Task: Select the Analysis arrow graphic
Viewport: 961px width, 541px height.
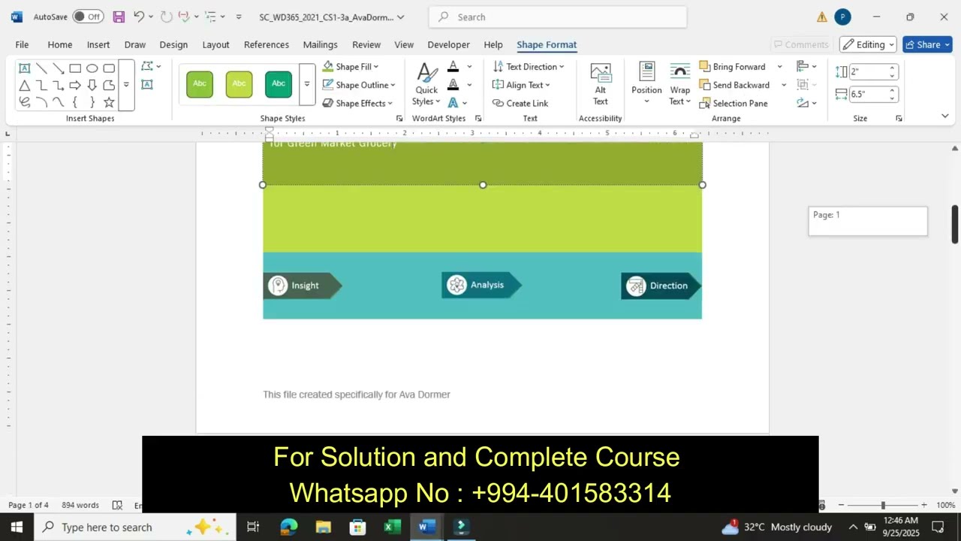Action: click(481, 285)
